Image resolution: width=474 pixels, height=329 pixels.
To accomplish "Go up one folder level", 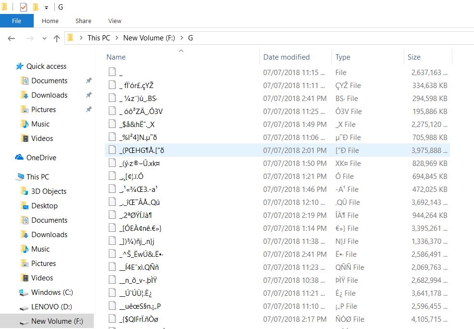I will [x=56, y=38].
